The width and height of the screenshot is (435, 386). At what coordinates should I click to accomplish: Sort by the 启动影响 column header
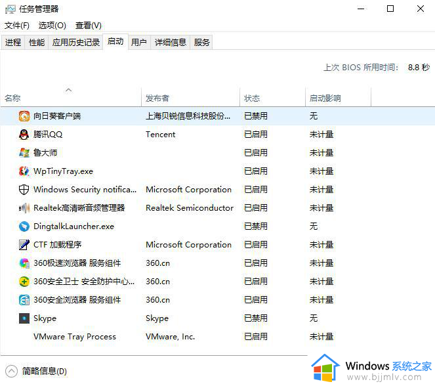[x=325, y=98]
